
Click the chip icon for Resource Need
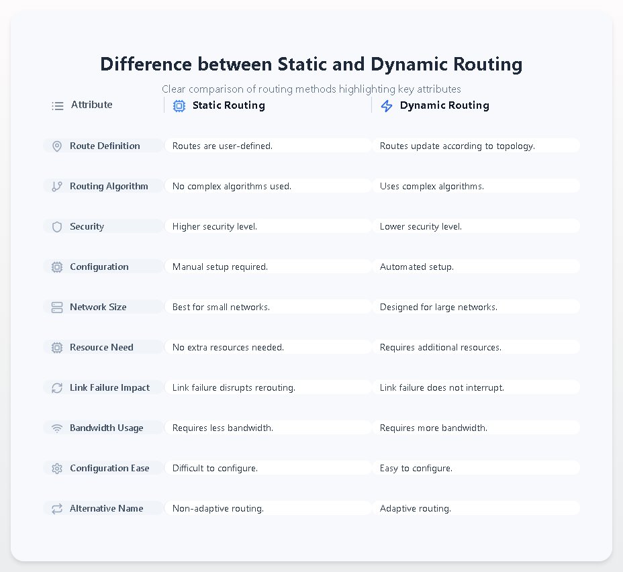click(57, 348)
